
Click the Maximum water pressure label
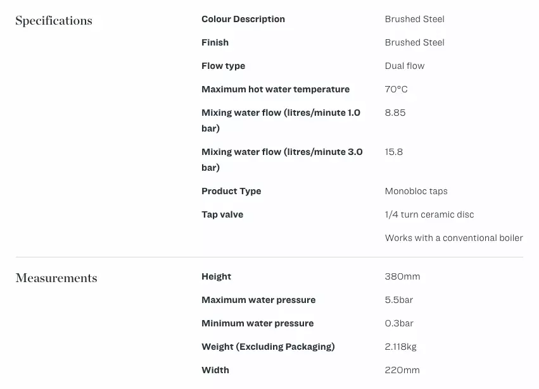(258, 300)
